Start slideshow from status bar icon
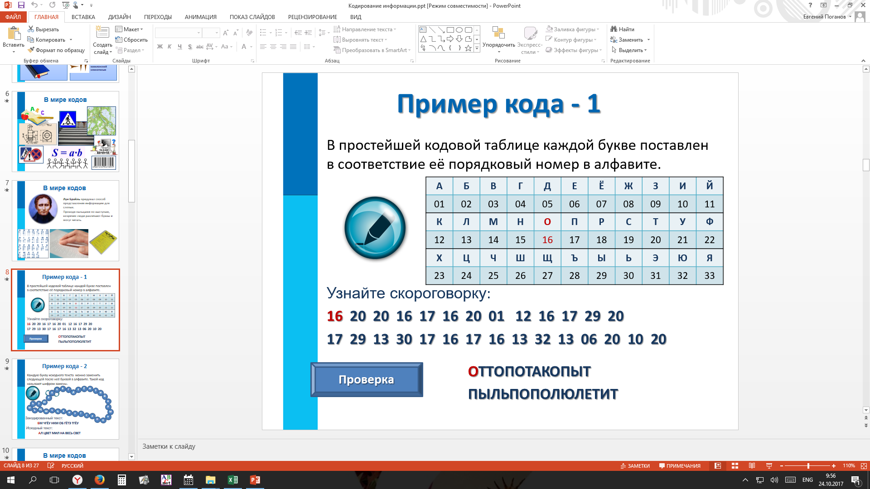Viewport: 870px width, 489px height. click(x=769, y=466)
